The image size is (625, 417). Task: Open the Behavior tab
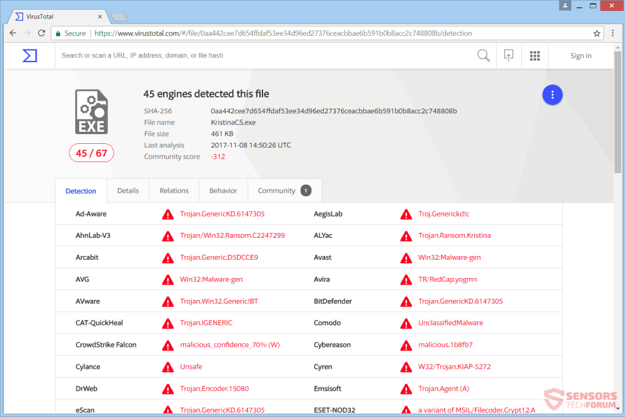223,191
